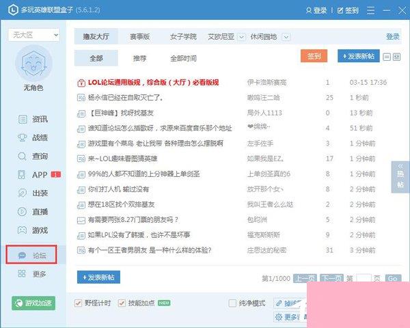The image size is (410, 328).
Task: Open the 全部时间 time filter
Action: click(x=183, y=58)
